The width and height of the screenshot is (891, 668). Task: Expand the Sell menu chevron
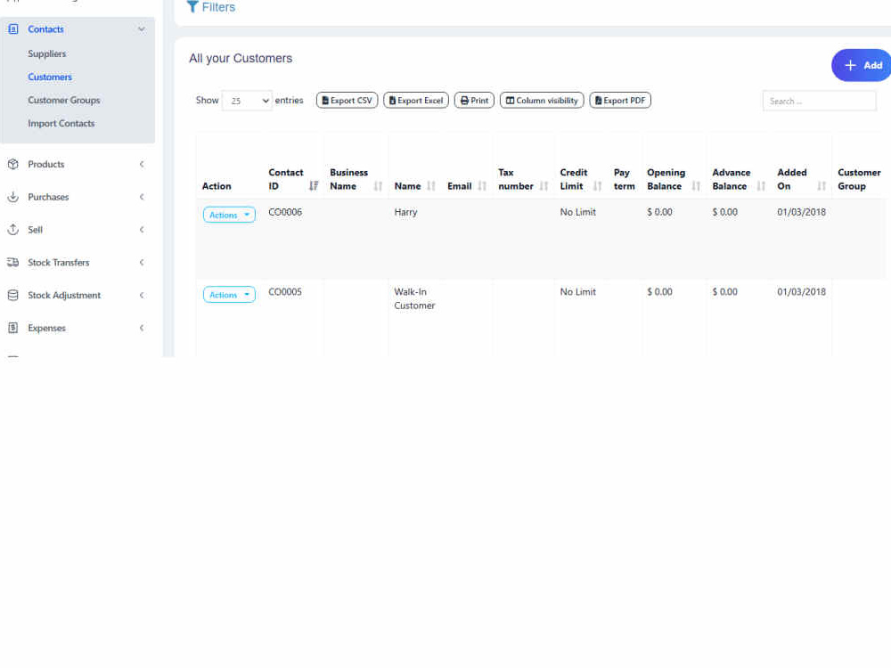click(x=142, y=230)
